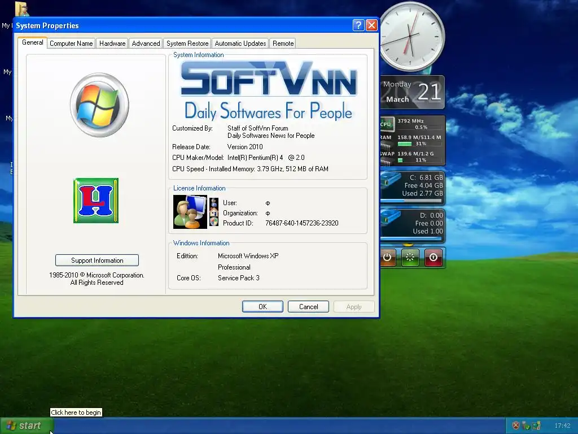
Task: Click the Monday March 21 calendar gadget
Action: (x=413, y=92)
